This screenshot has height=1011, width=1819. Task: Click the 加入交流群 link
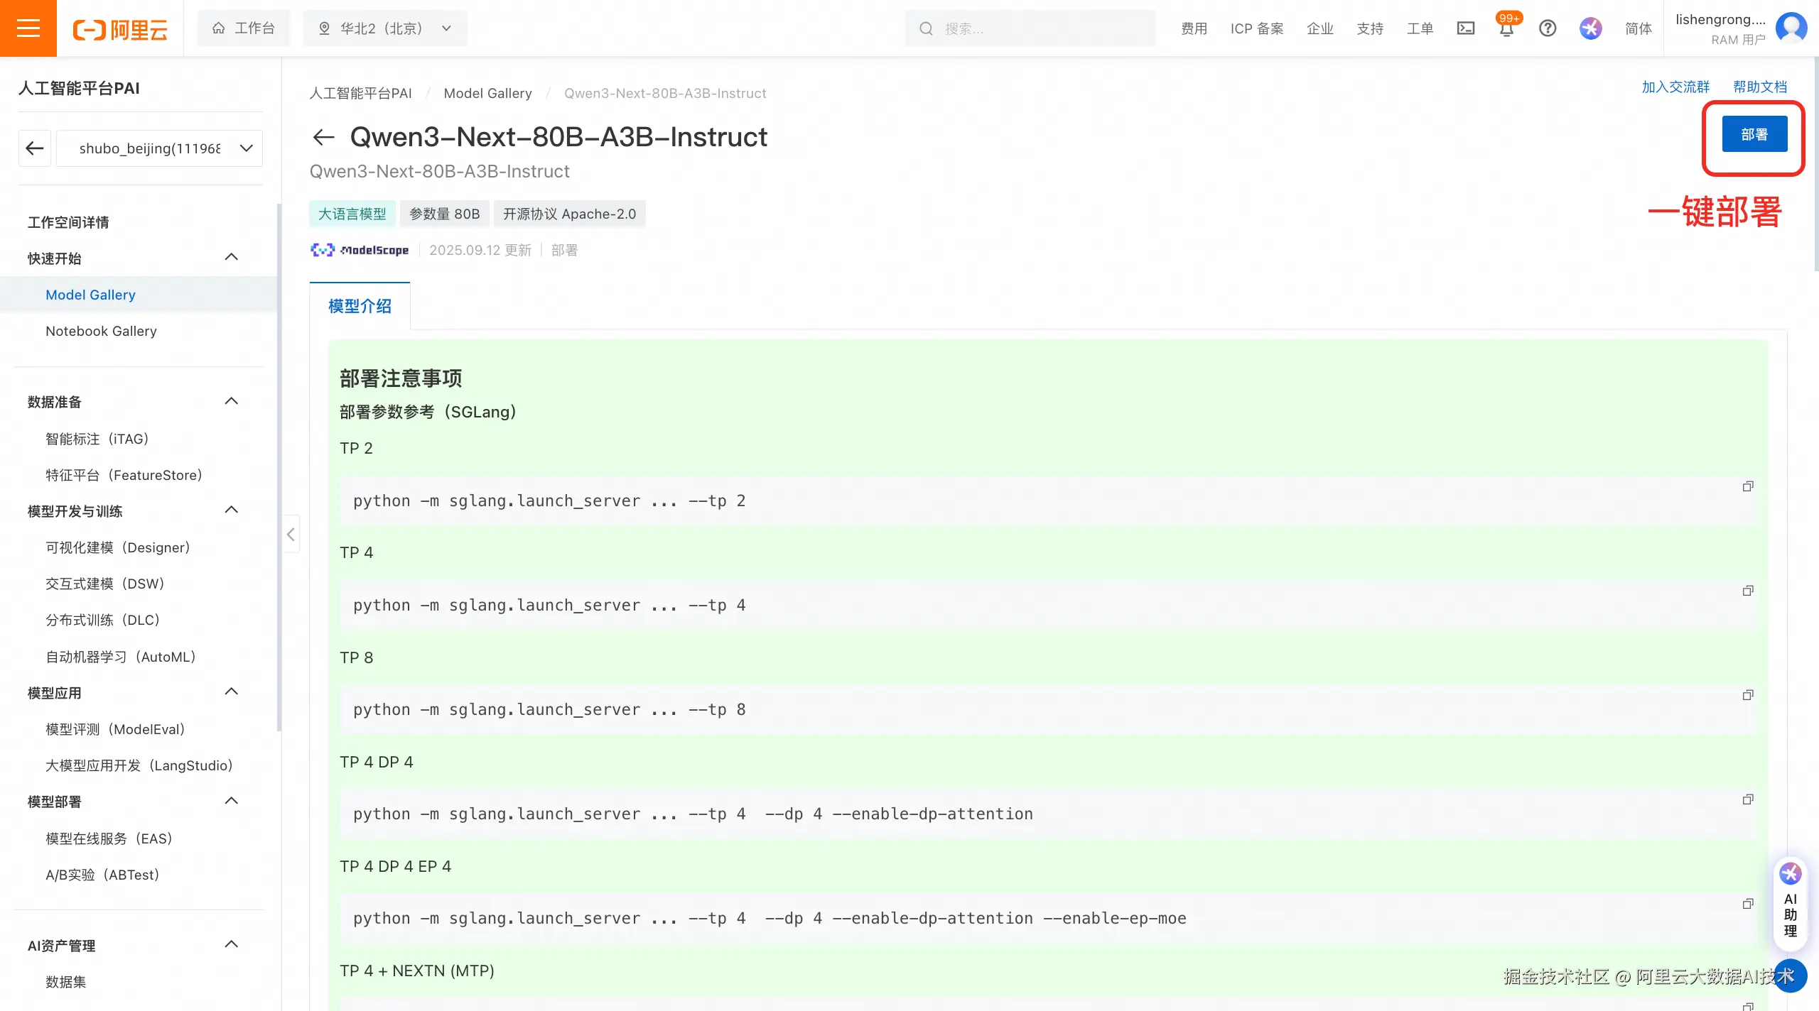point(1675,87)
